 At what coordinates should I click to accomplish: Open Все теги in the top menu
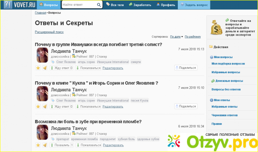click(115, 5)
